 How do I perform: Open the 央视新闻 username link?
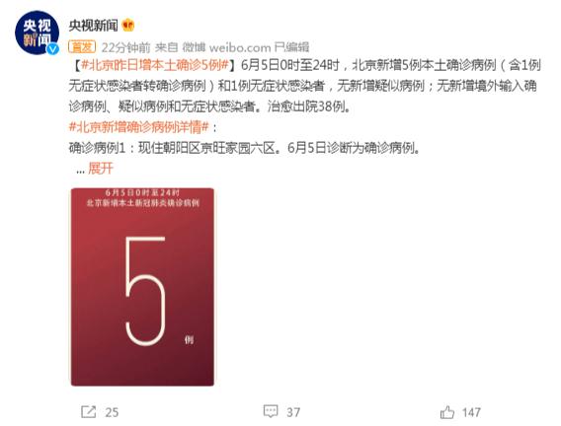[x=94, y=26]
